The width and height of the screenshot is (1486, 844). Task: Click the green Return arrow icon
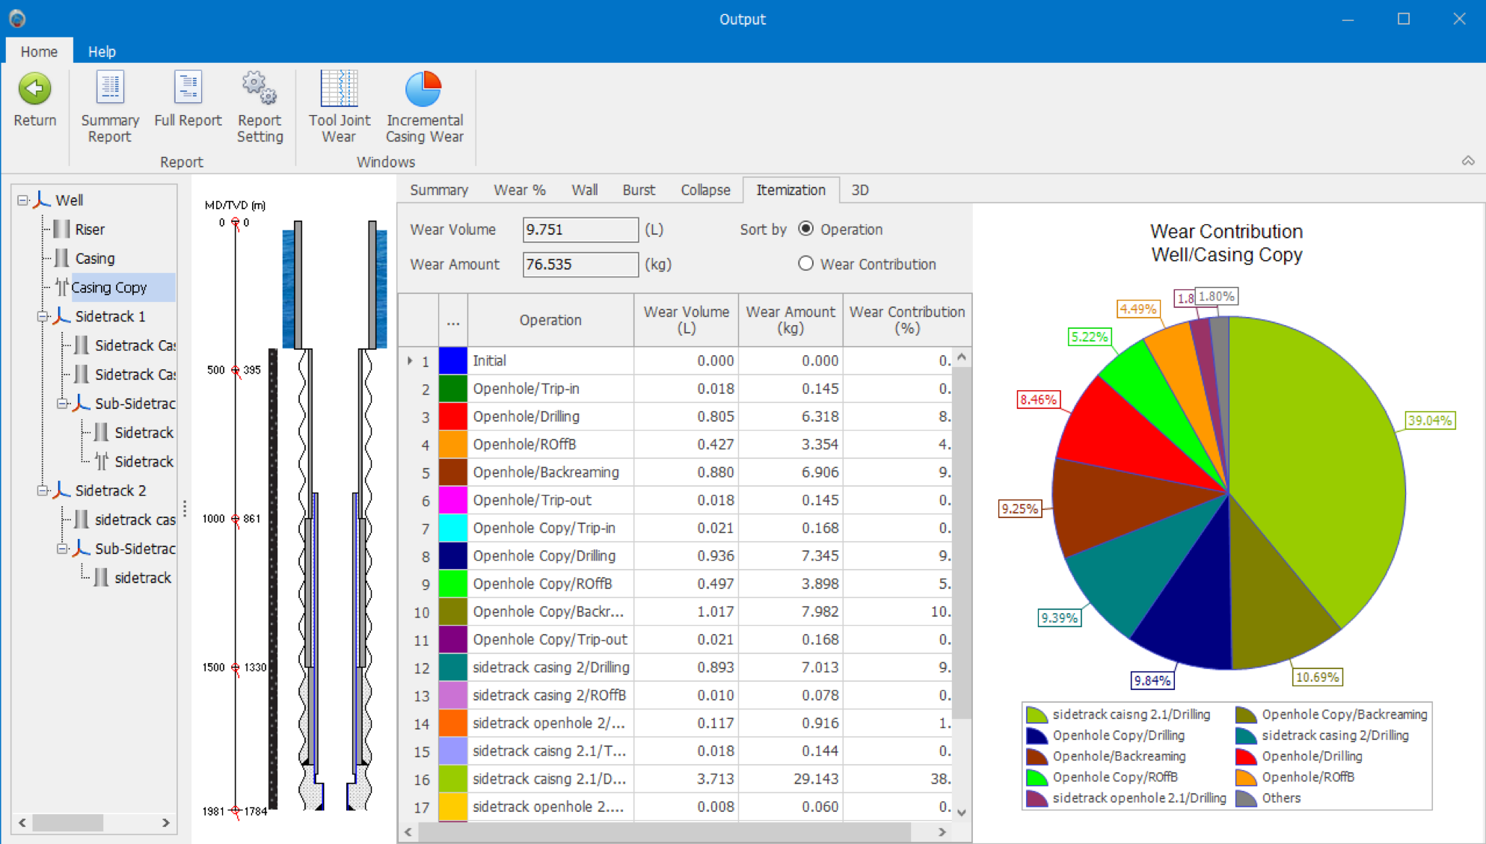[x=34, y=89]
